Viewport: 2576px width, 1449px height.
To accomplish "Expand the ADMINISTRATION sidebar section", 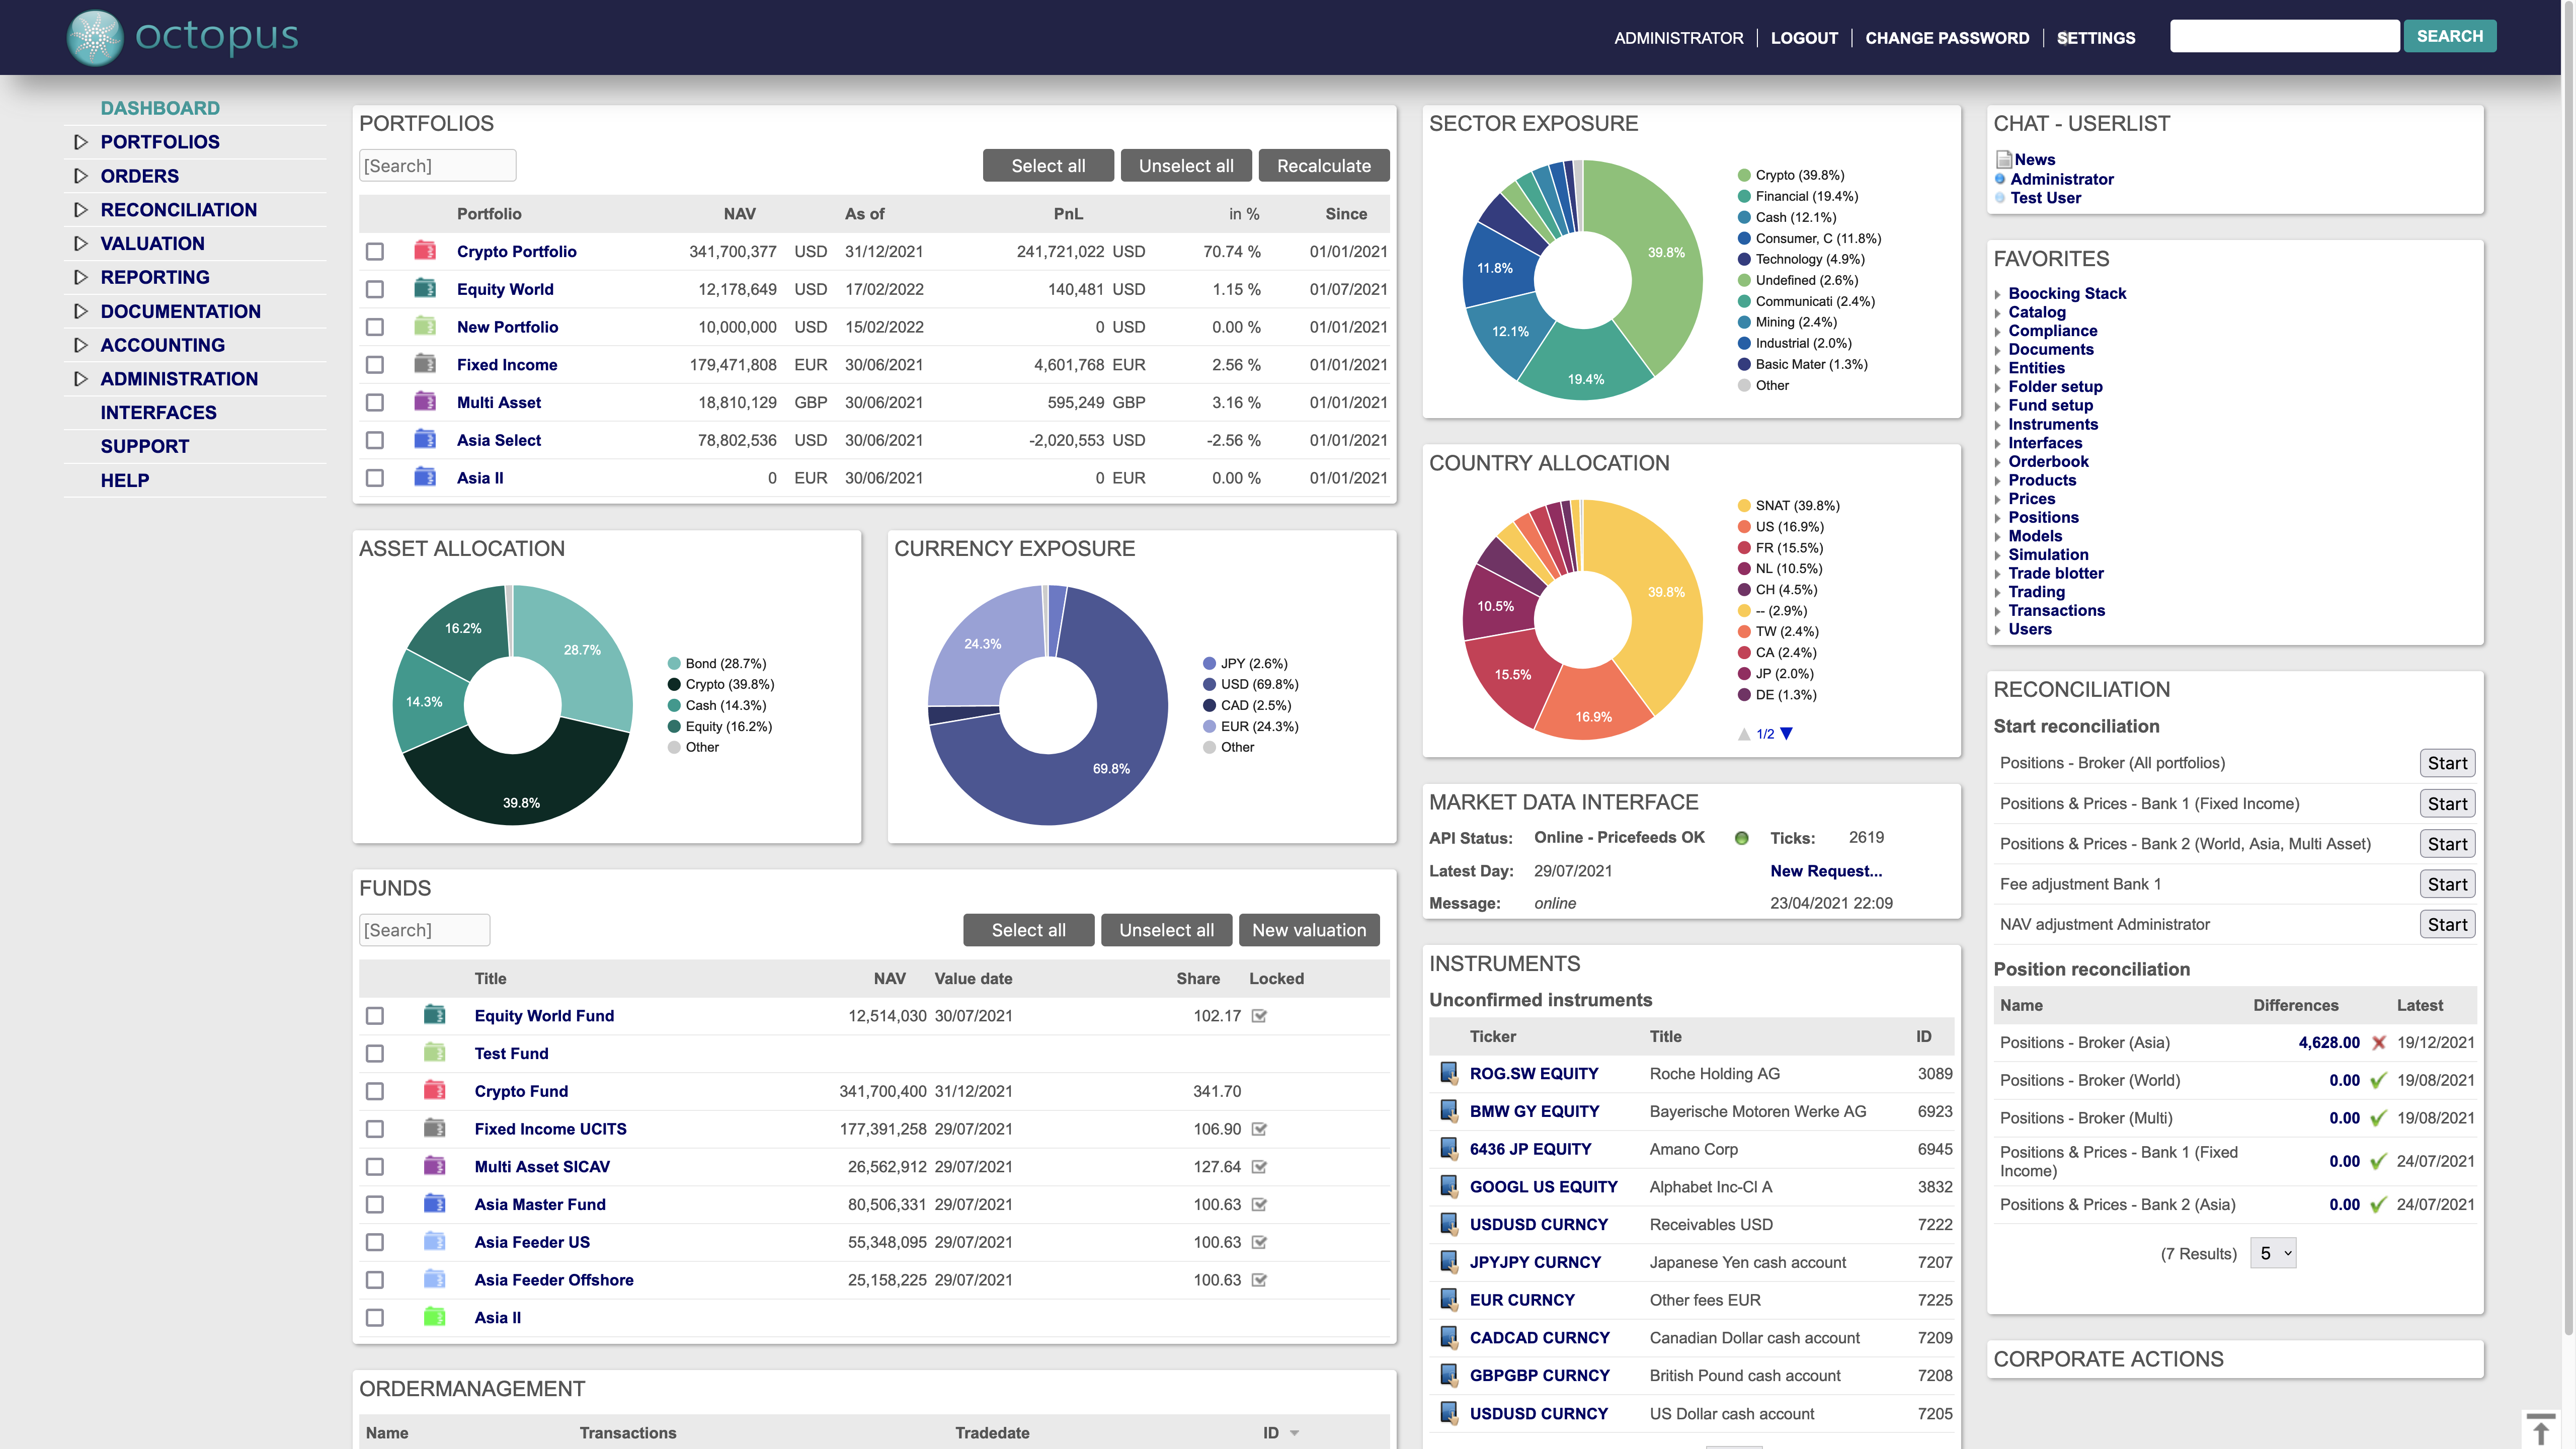I will tap(81, 379).
